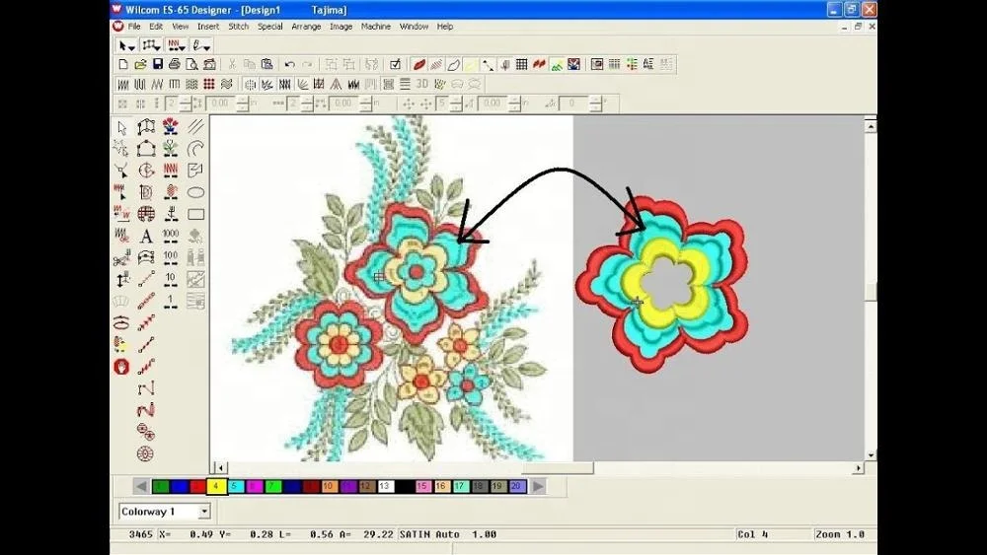Click the vertical scrollbar up arrow

(x=871, y=126)
